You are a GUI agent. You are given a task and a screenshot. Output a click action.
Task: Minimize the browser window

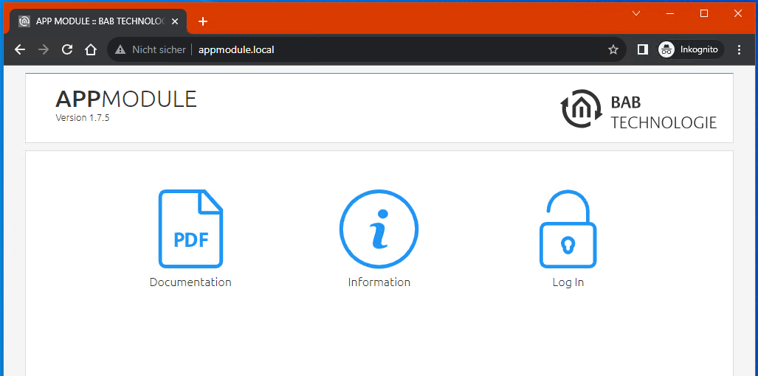click(670, 13)
